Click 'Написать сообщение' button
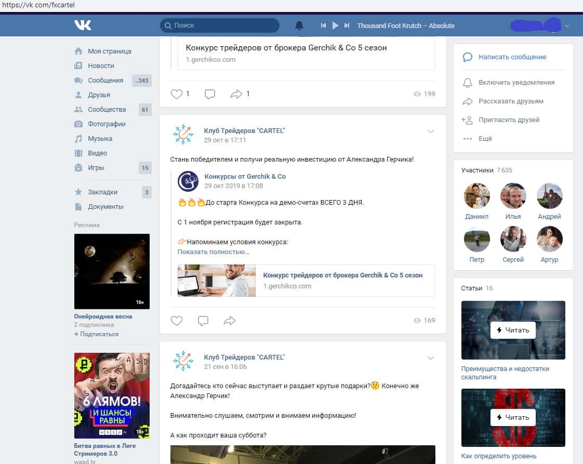This screenshot has width=583, height=464. coord(512,57)
